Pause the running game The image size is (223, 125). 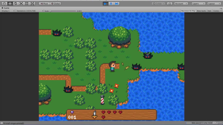pyautogui.click(x=111, y=4)
